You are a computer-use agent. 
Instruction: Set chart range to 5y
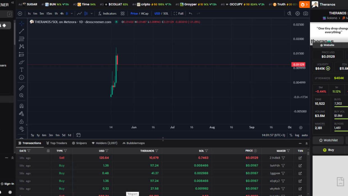coord(32,135)
